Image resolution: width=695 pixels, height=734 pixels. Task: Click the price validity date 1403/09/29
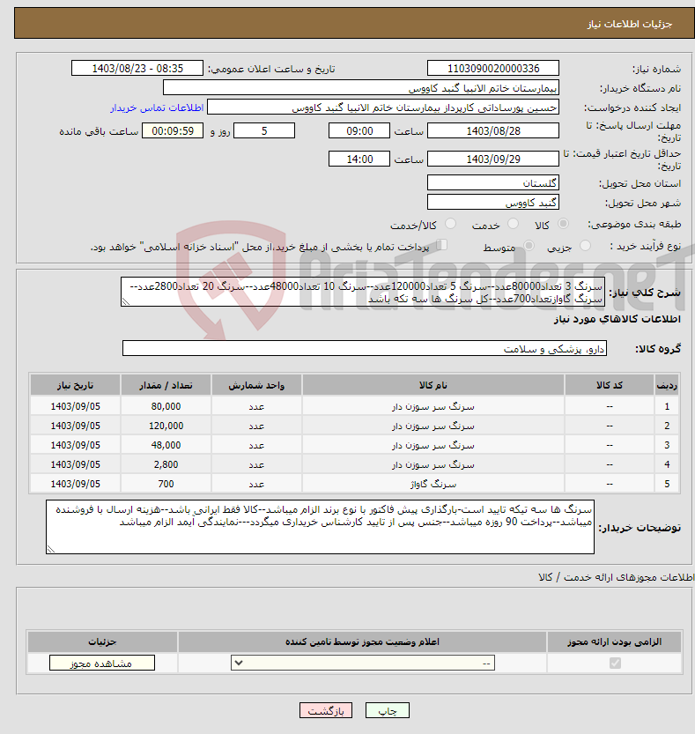492,159
